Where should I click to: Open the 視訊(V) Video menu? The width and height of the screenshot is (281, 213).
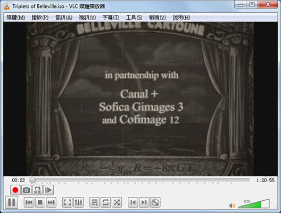coord(87,18)
